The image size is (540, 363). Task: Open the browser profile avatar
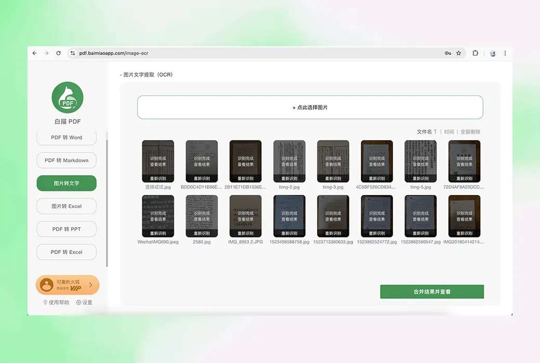pyautogui.click(x=493, y=53)
